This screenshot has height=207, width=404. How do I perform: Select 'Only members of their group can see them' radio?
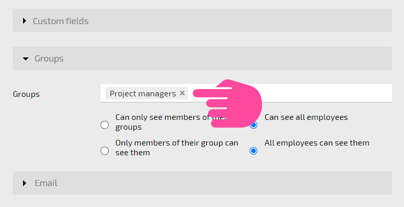105,151
